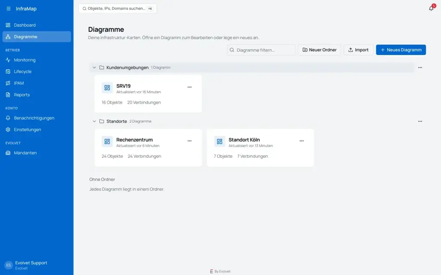The image size is (441, 275).
Task: Click '2 Diagramme' count beside Standorte
Action: click(x=140, y=121)
